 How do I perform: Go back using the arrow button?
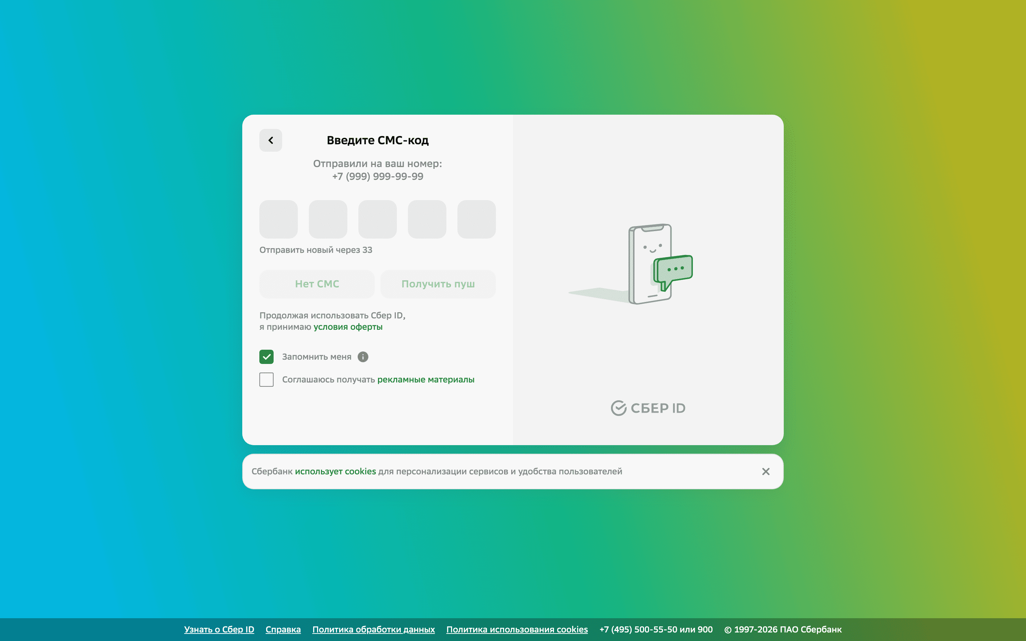270,140
